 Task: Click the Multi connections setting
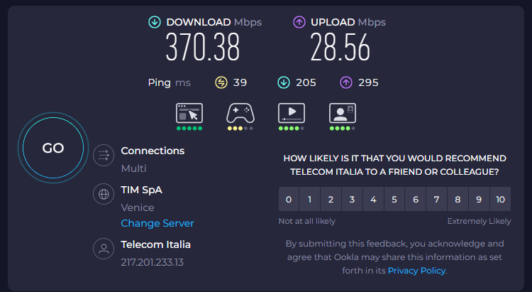tap(133, 168)
